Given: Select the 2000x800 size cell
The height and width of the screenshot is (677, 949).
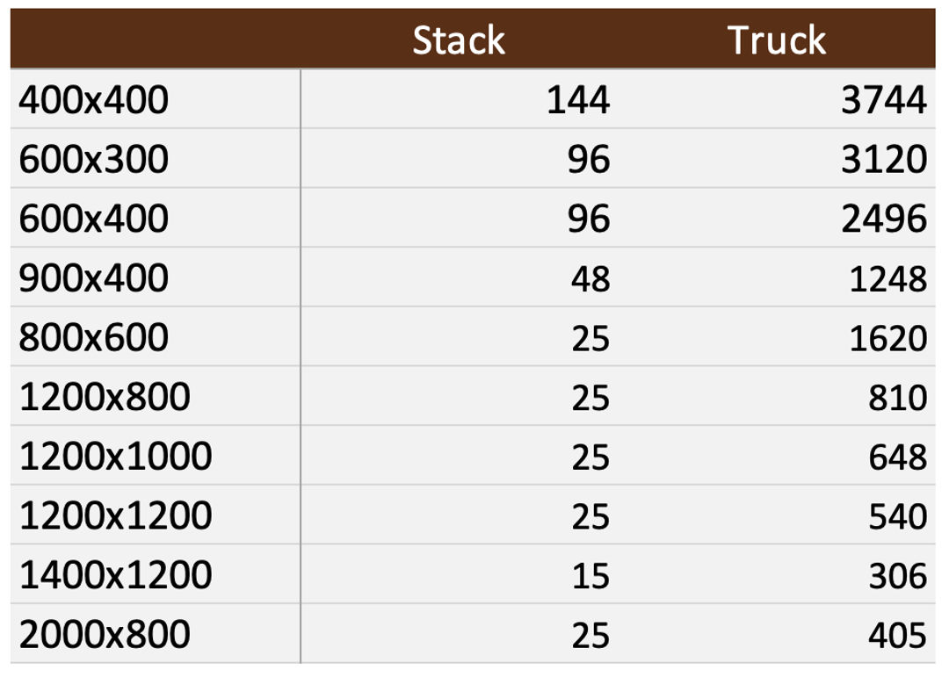Looking at the screenshot, I should pyautogui.click(x=105, y=635).
